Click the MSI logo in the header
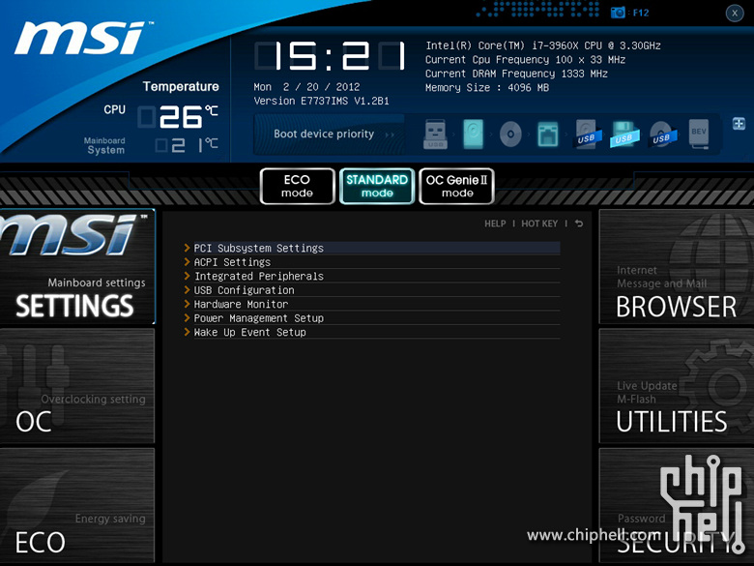Screen dimensions: 754x566 click(x=84, y=38)
